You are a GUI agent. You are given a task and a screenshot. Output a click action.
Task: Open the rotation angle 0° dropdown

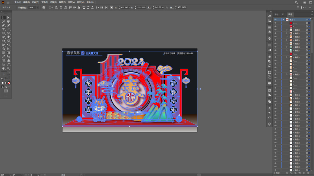[22, 175]
